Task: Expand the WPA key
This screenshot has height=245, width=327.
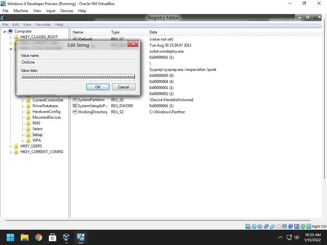Action: click(x=23, y=141)
